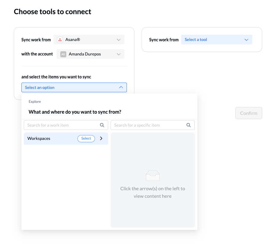Image resolution: width=280 pixels, height=246 pixels.
Task: Click the AD account avatar icon
Action: pos(63,54)
